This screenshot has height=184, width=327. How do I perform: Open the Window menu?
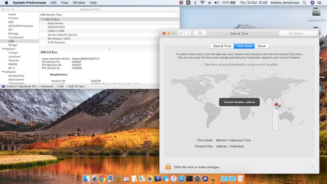click(79, 3)
